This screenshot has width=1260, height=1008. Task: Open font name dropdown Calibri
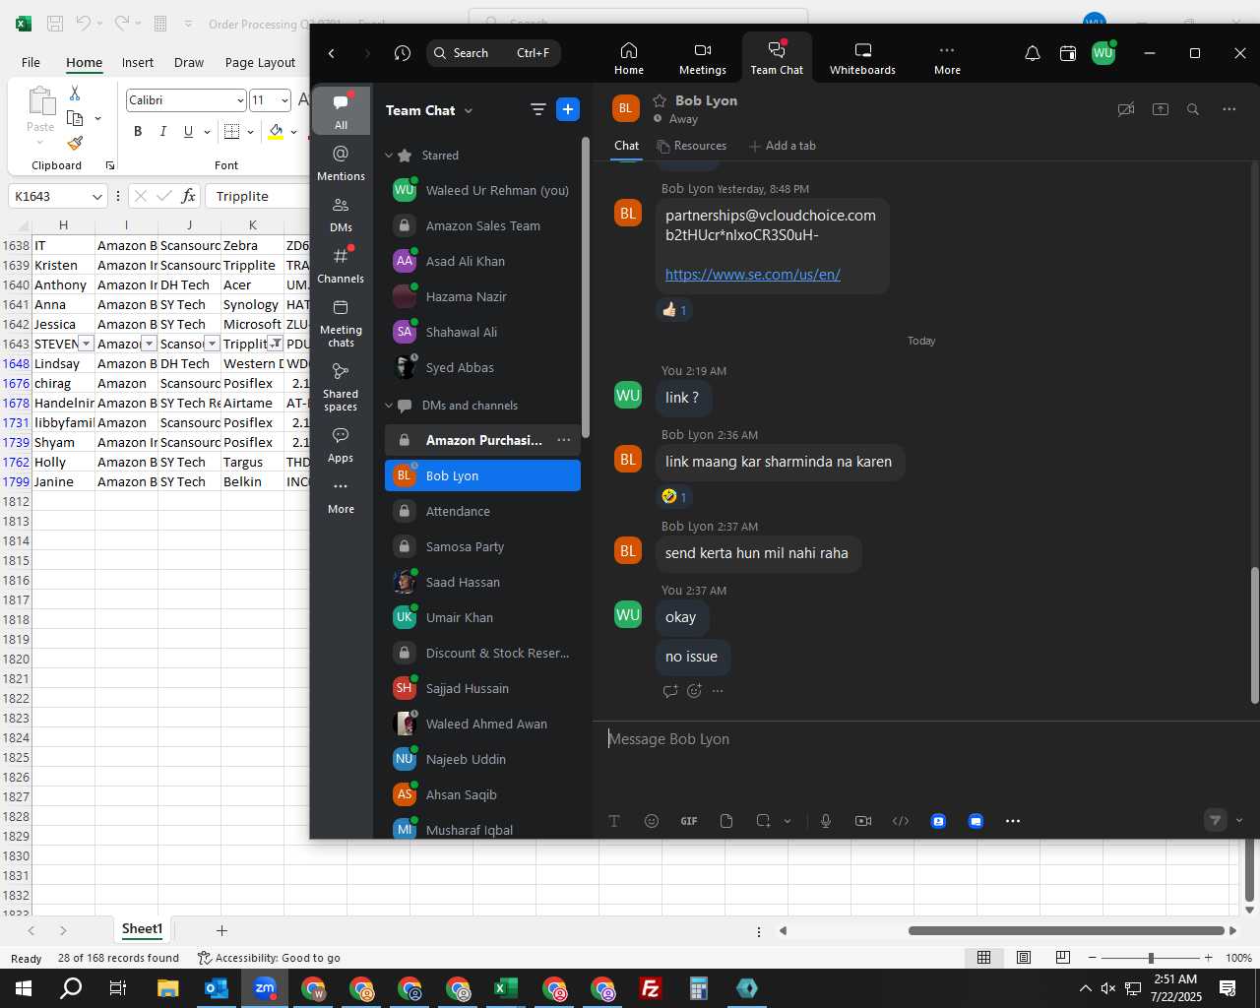coord(240,100)
